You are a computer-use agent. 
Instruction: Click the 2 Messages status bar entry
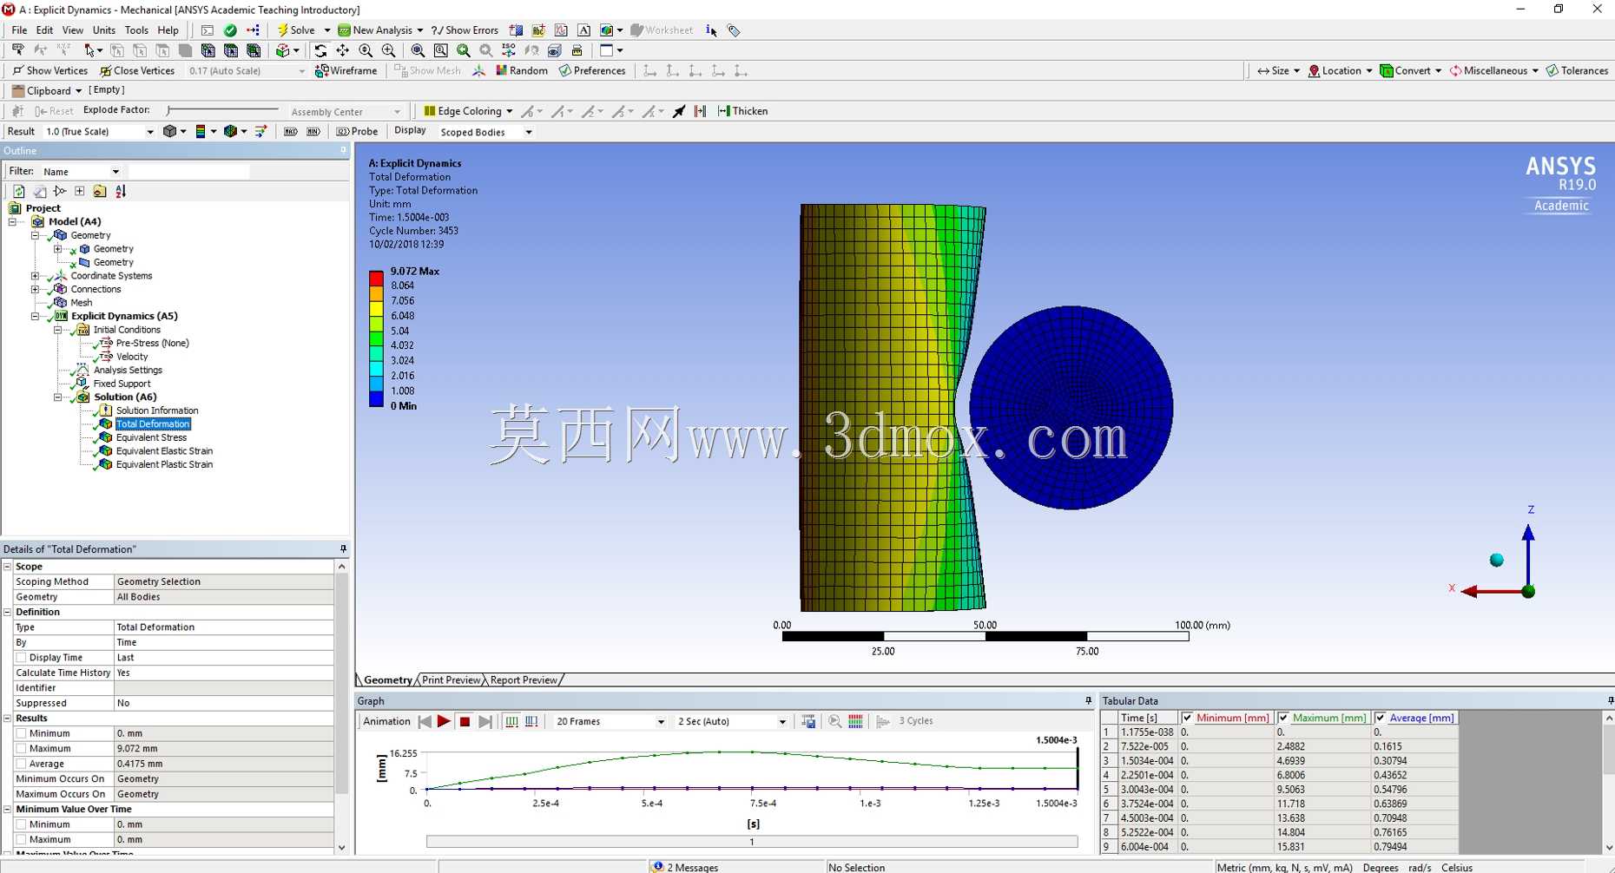pos(686,867)
